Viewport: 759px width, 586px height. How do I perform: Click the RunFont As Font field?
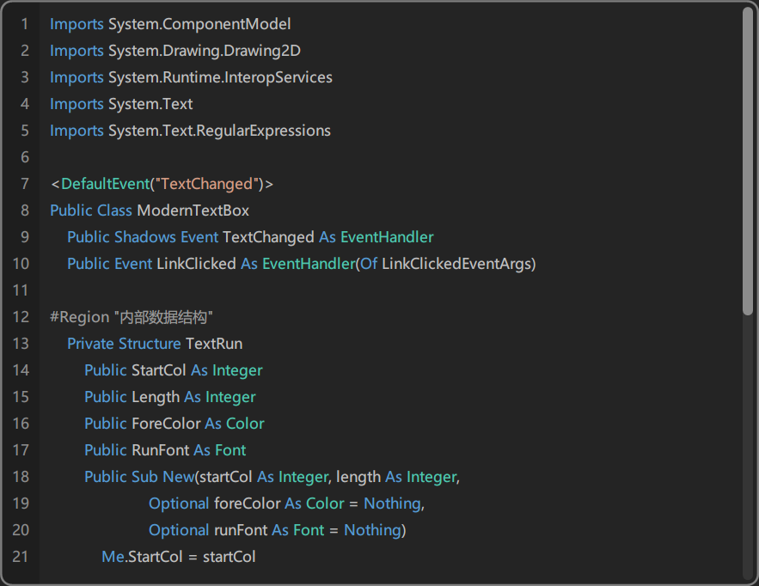click(165, 449)
